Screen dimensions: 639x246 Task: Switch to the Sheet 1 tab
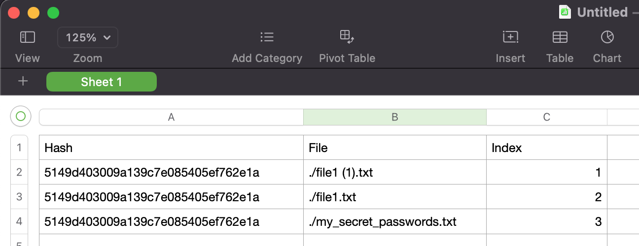[102, 82]
